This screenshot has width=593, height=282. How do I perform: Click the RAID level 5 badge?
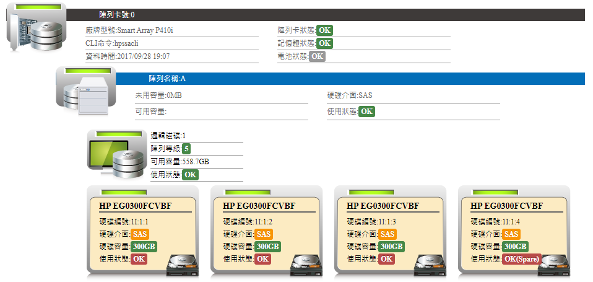[x=186, y=149]
